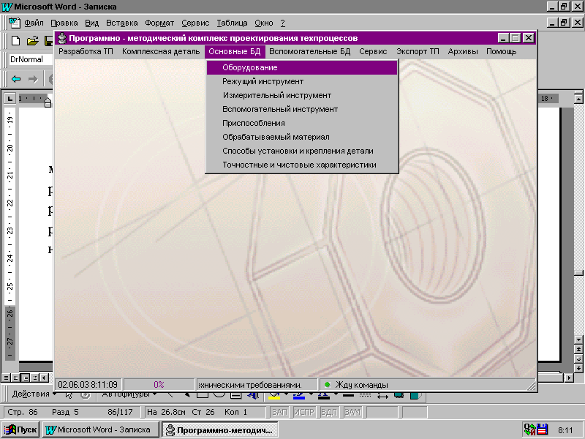Toggle the ЗАМ overtype indicator in Word
Viewport: 585px width, 439px height.
pyautogui.click(x=352, y=412)
